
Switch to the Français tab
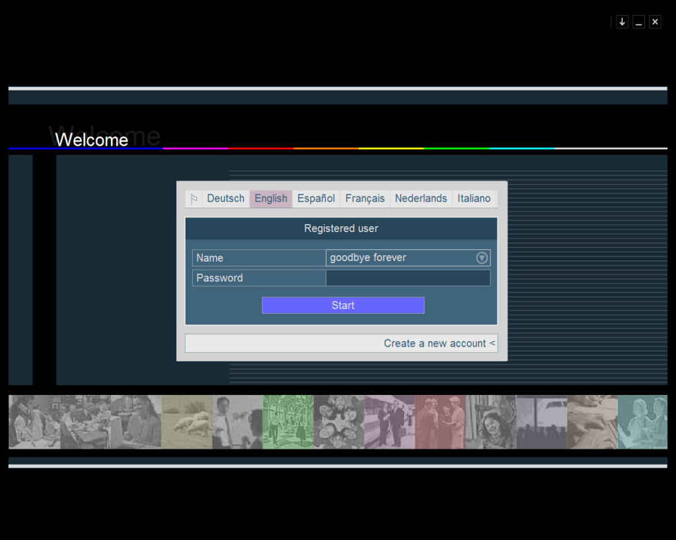(x=364, y=198)
